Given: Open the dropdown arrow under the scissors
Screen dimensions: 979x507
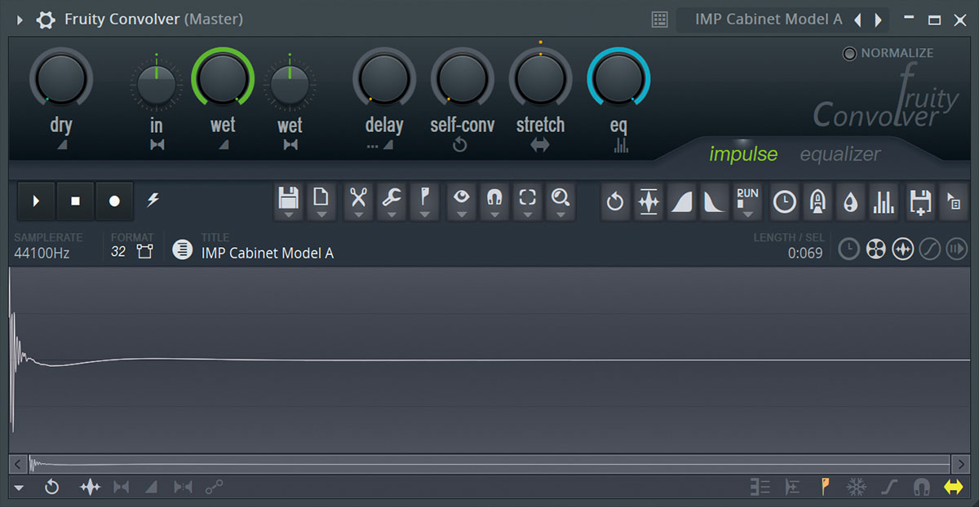Looking at the screenshot, I should [358, 215].
